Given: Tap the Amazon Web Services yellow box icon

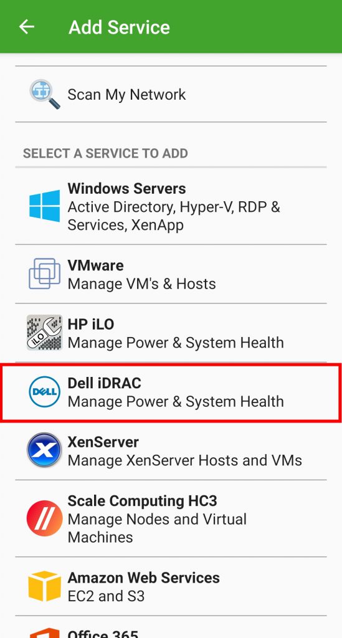Looking at the screenshot, I should click(x=45, y=586).
